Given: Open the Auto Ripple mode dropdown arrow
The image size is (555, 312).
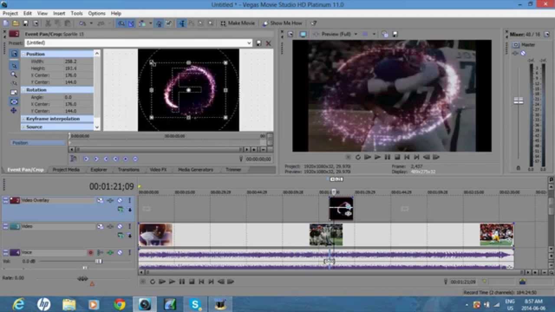Looking at the screenshot, I should pos(150,23).
